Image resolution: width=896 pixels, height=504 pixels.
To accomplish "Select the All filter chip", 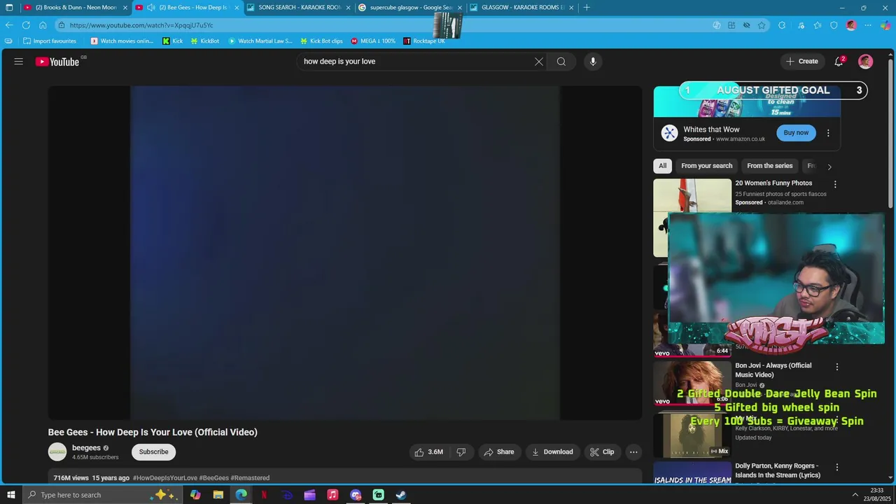I will coord(662,166).
